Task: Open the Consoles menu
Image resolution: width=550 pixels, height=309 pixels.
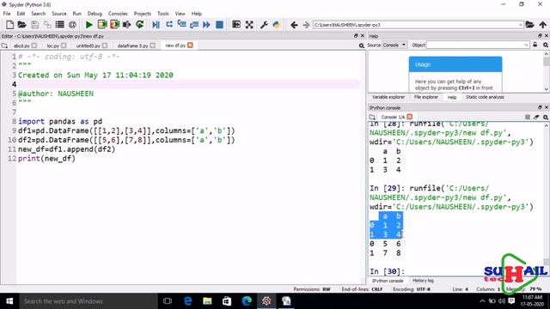Action: pyautogui.click(x=118, y=14)
